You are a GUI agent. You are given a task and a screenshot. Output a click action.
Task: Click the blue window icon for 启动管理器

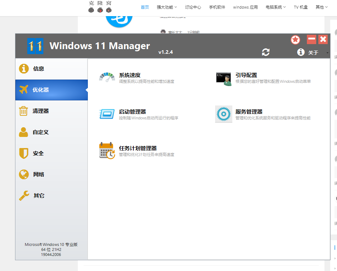click(107, 114)
